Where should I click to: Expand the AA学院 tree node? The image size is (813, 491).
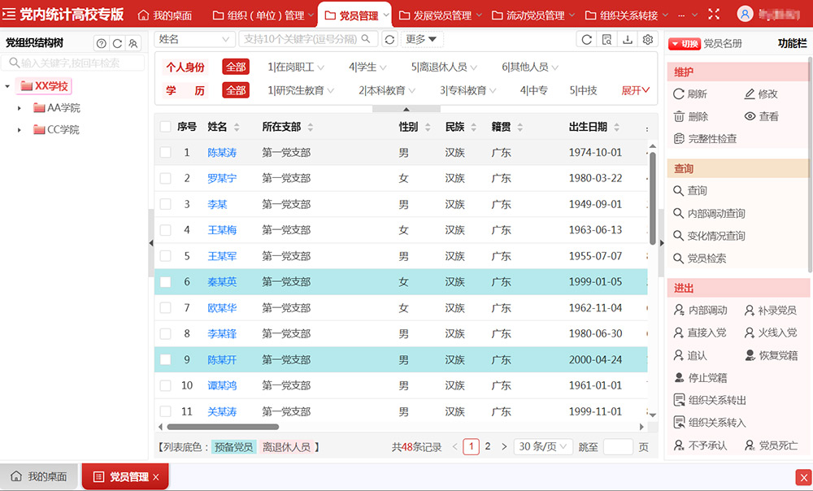20,108
